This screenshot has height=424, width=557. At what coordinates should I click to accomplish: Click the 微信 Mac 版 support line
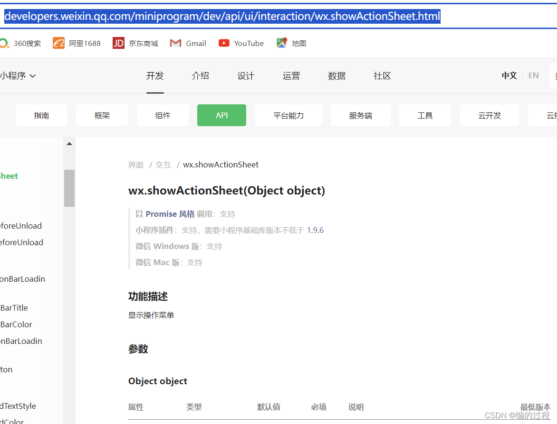[x=169, y=263]
